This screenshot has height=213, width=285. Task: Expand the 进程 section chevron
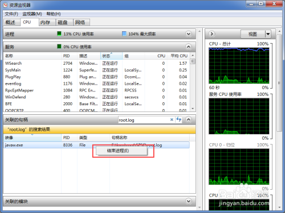(x=189, y=34)
